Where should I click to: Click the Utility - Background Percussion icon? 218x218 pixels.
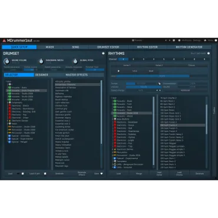click(115, 164)
